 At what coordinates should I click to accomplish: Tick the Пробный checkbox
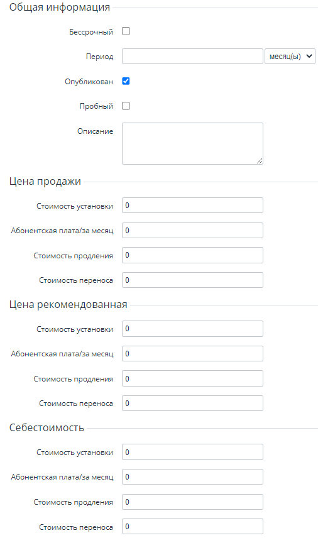(x=126, y=106)
